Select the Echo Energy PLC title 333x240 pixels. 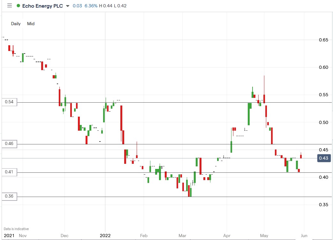(42, 6)
